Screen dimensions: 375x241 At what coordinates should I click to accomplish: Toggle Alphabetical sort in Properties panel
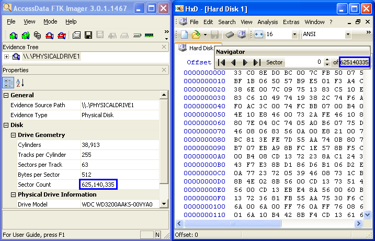[20, 83]
